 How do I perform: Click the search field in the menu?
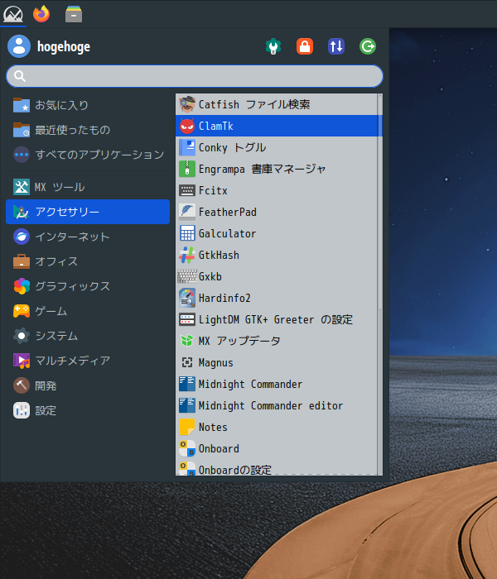[195, 76]
